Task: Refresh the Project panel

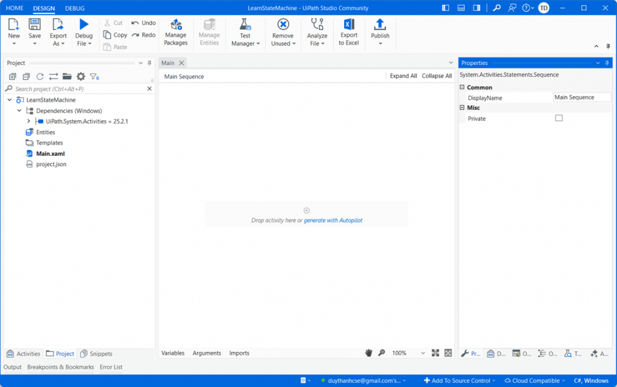Action: point(40,76)
